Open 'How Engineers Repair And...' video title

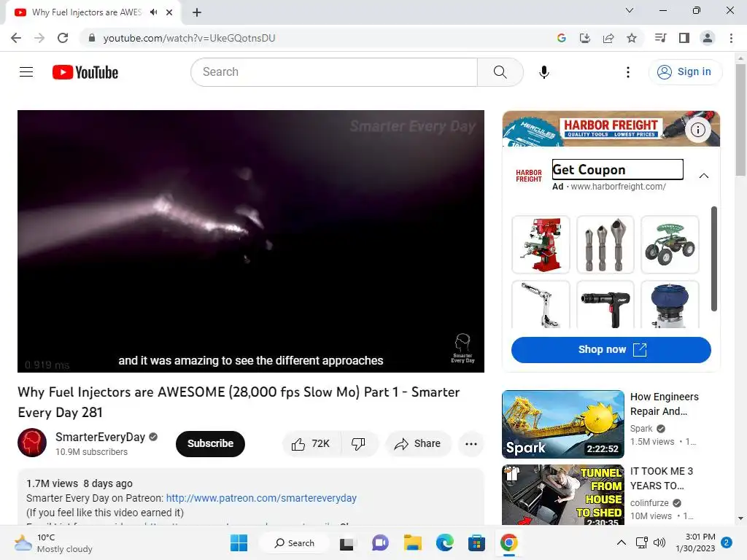pos(664,404)
